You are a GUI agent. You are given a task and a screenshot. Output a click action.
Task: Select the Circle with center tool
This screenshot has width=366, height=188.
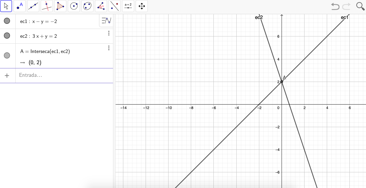tap(74, 6)
